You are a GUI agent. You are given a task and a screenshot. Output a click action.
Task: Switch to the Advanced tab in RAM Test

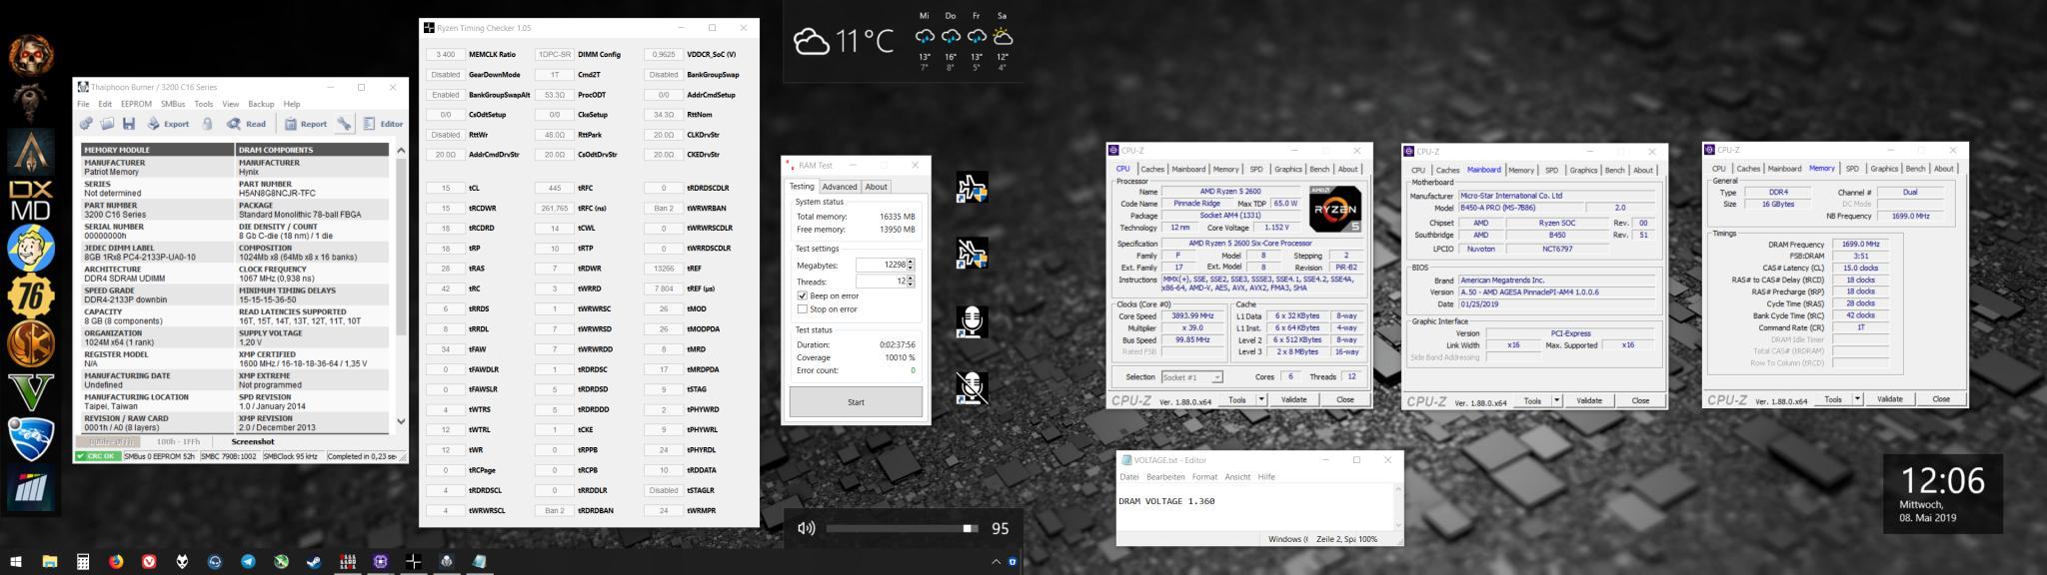[x=840, y=187]
